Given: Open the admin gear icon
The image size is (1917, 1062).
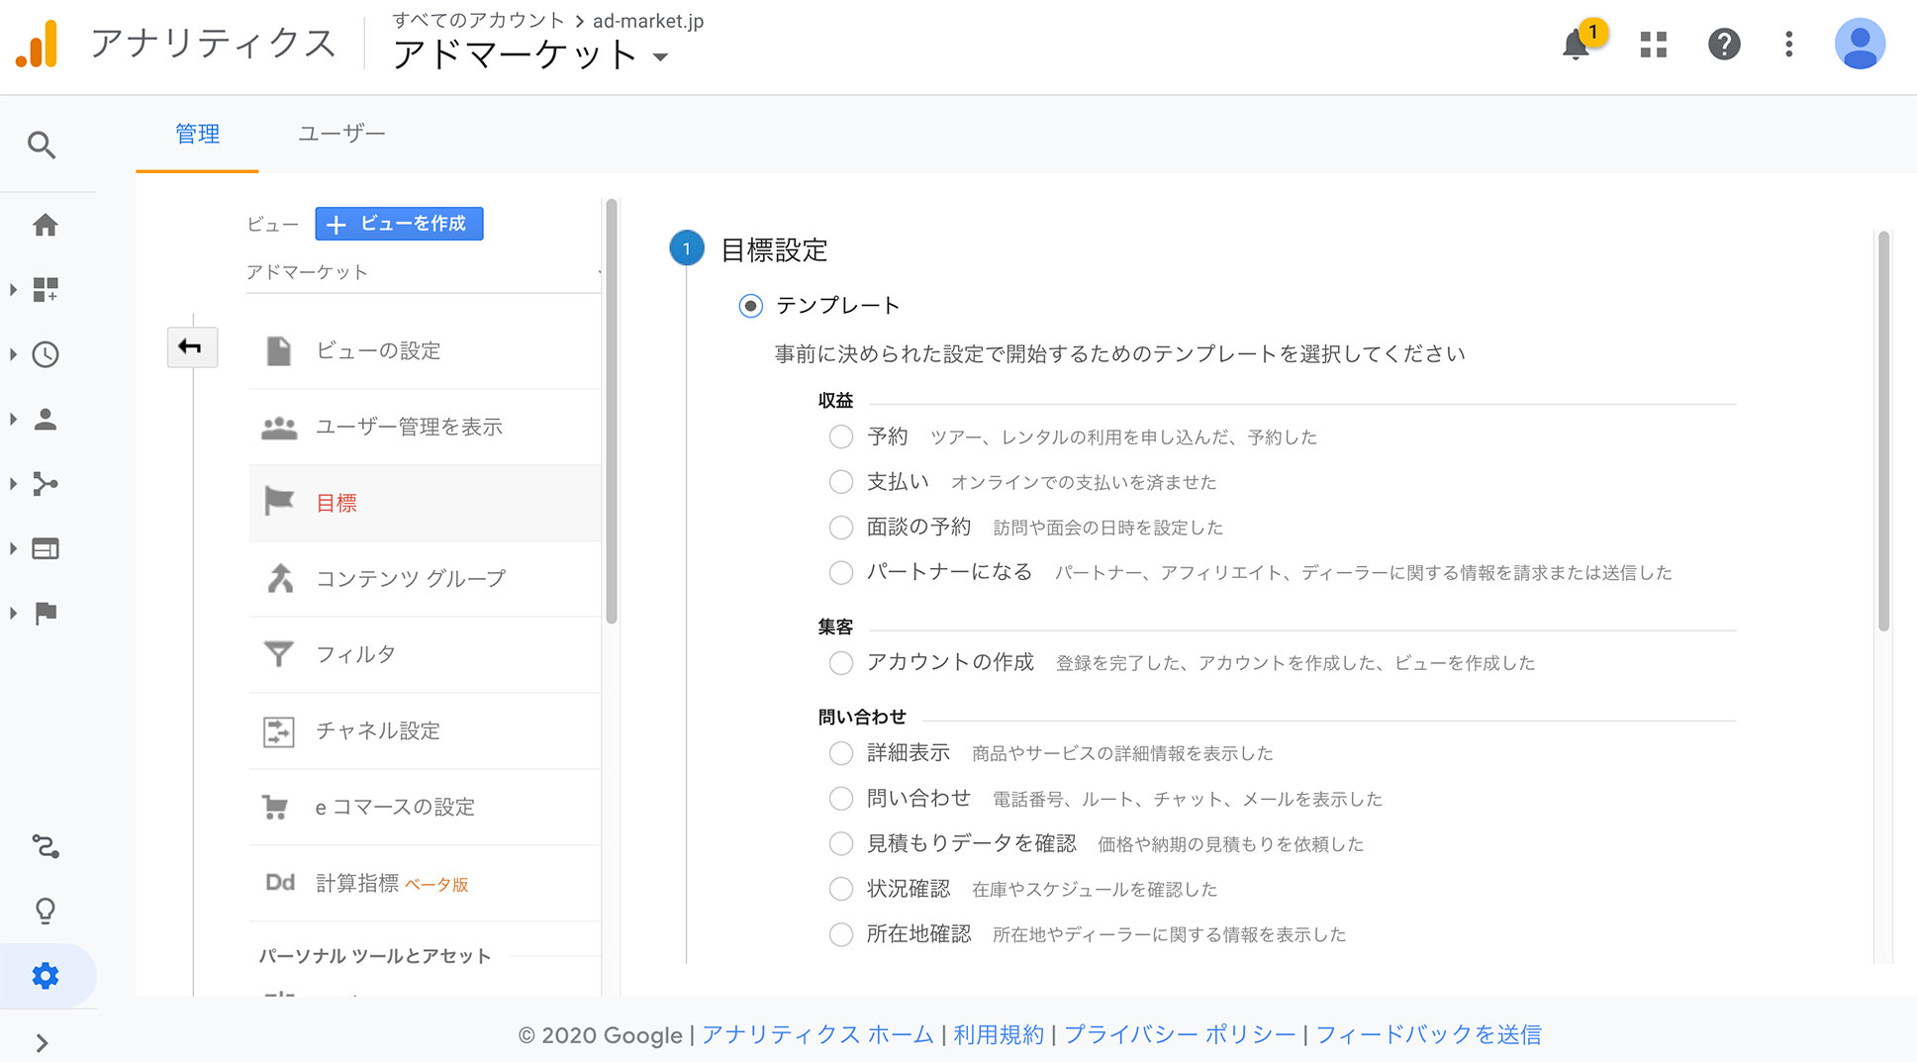Looking at the screenshot, I should (46, 976).
